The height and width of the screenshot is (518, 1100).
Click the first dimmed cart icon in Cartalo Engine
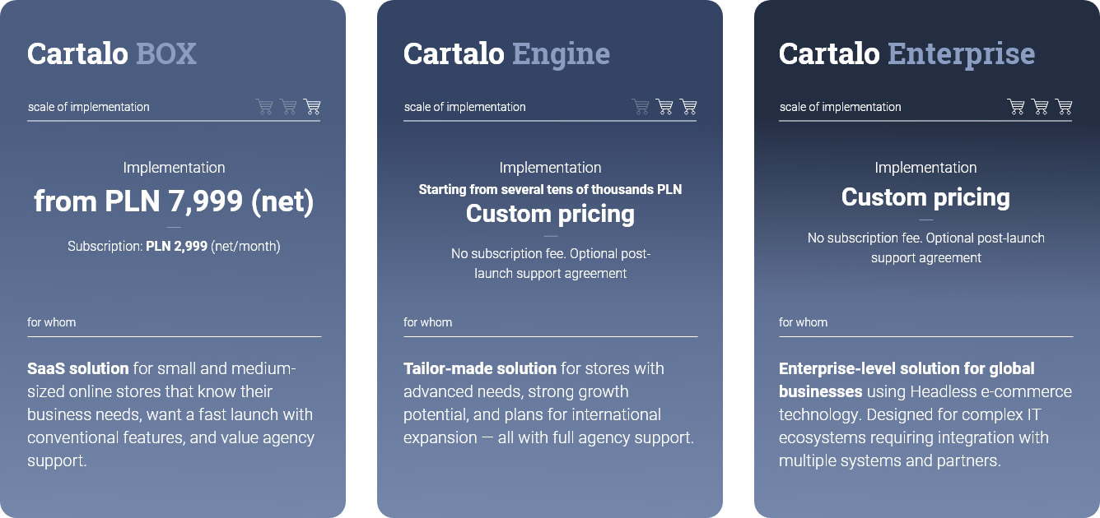click(641, 107)
